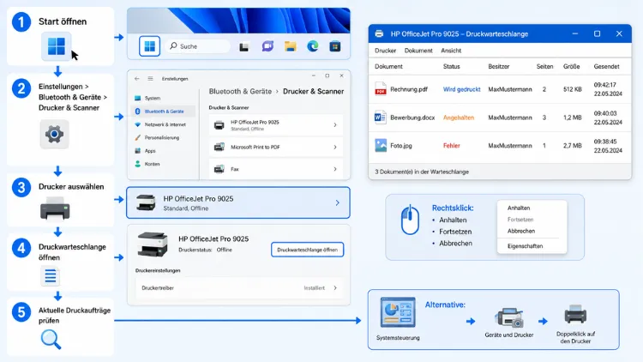Click Bluetooth & Geräte breadcrumb link
This screenshot has width=643, height=362.
coord(240,91)
